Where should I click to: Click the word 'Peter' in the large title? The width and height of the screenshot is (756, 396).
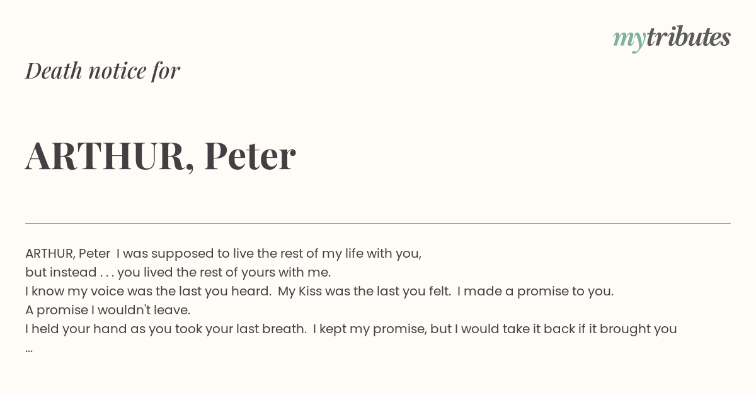[250, 156]
